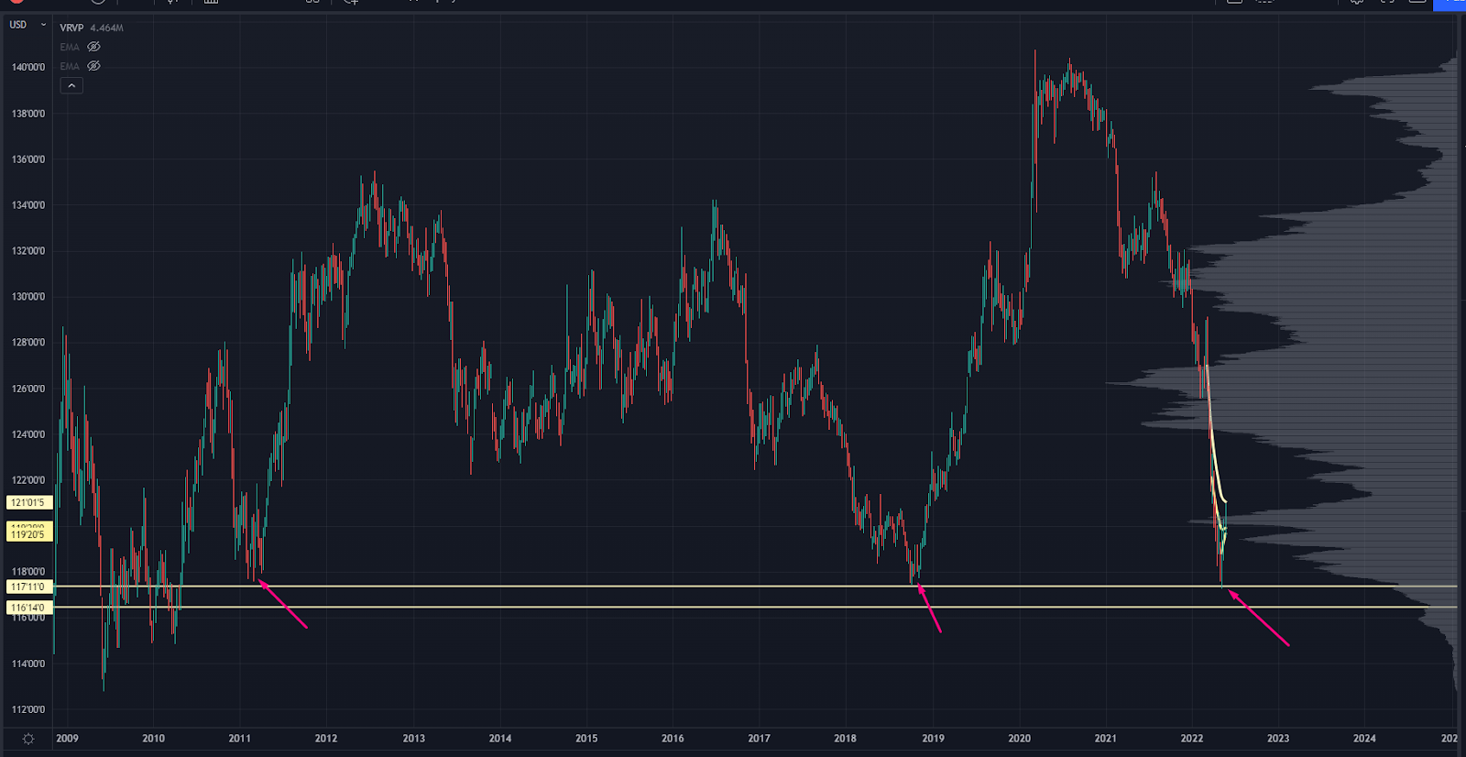Screen dimensions: 1466x757
Task: Click the 122'00'0 price axis value
Action: click(27, 480)
